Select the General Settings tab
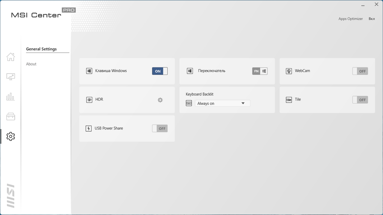Screen dimensions: 383x215 pyautogui.click(x=41, y=49)
